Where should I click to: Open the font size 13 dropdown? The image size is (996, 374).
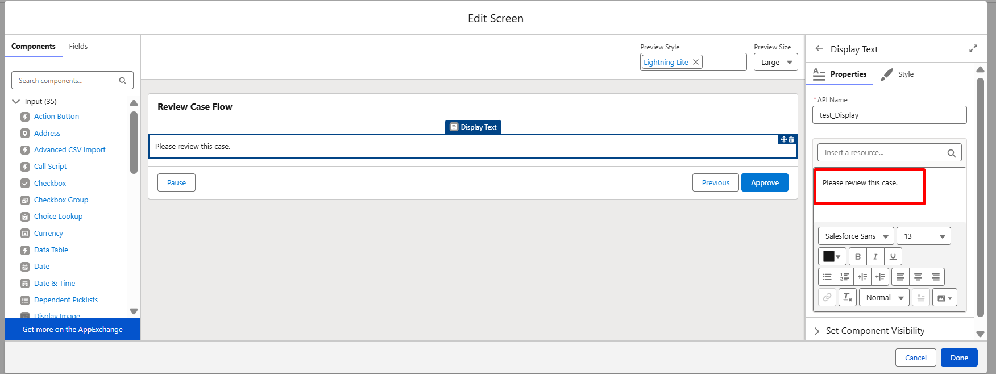pos(924,236)
